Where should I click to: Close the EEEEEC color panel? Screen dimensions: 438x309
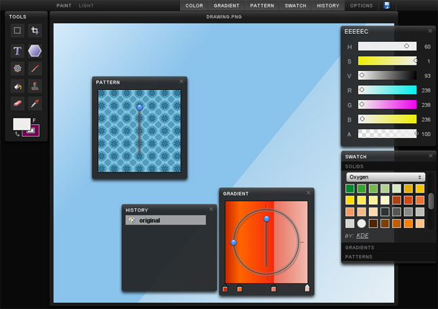(x=430, y=31)
